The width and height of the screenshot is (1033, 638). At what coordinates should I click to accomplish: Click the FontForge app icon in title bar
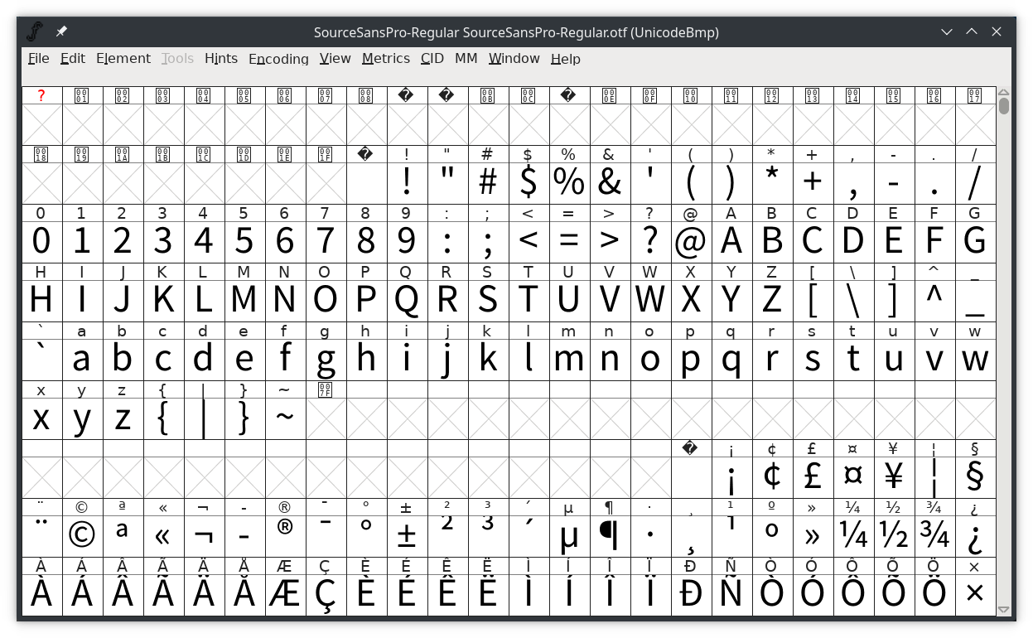(x=35, y=32)
